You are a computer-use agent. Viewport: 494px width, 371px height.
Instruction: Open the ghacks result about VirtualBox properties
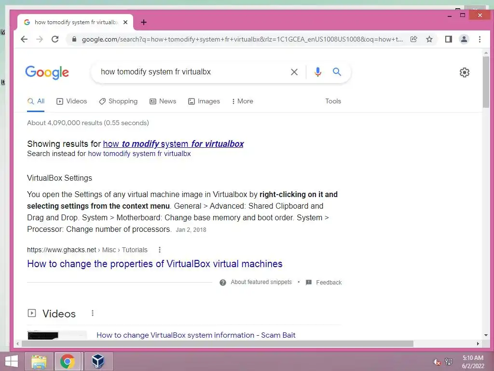(155, 264)
